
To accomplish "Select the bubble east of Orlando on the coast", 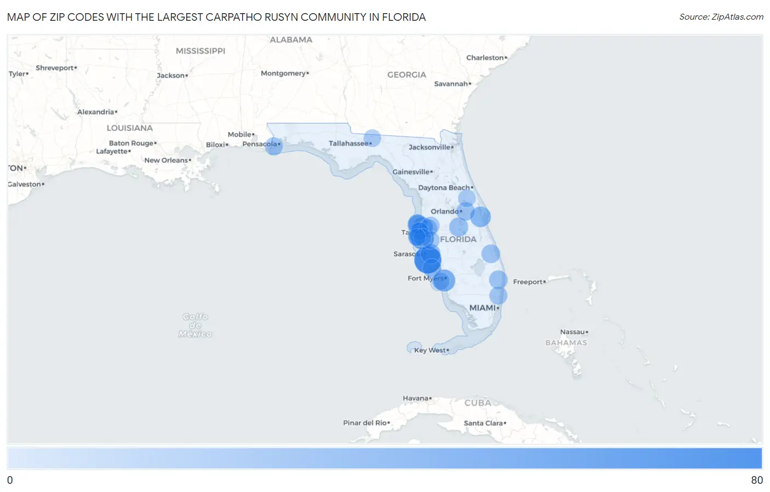I will (x=480, y=217).
